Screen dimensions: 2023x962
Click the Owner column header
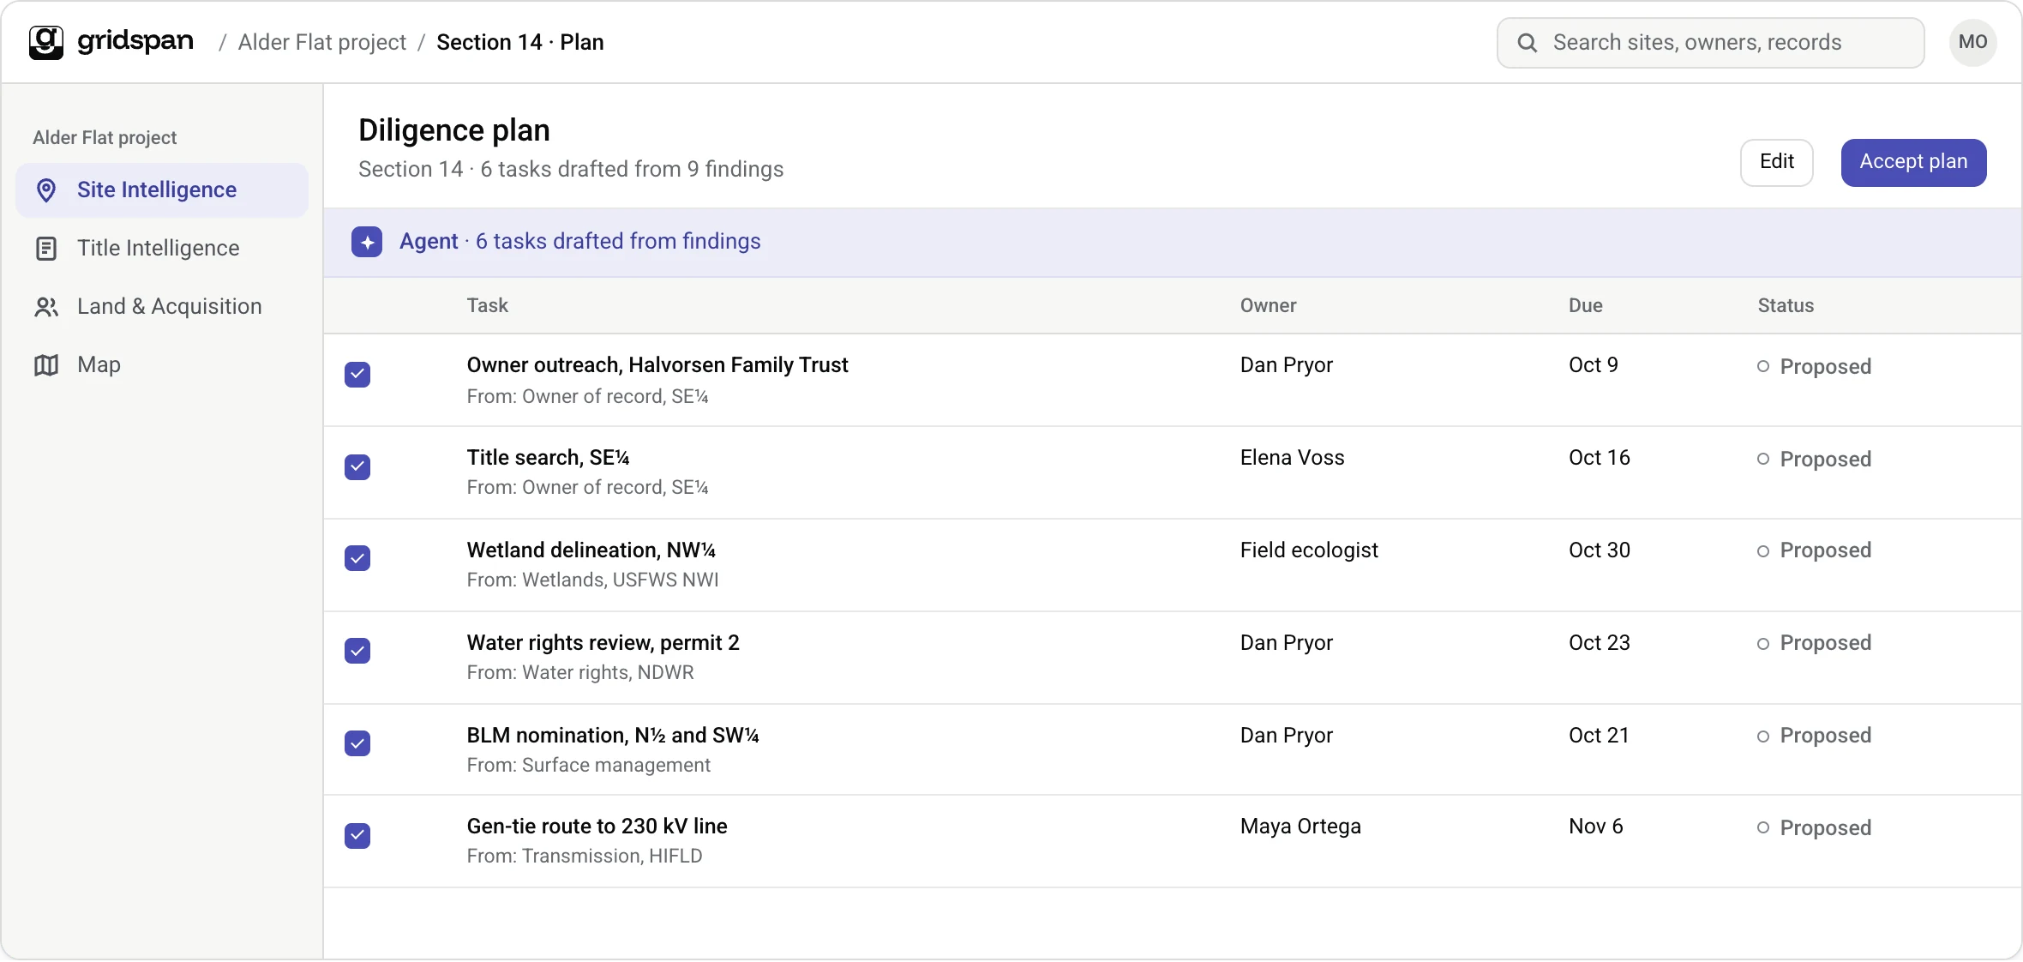[1268, 305]
